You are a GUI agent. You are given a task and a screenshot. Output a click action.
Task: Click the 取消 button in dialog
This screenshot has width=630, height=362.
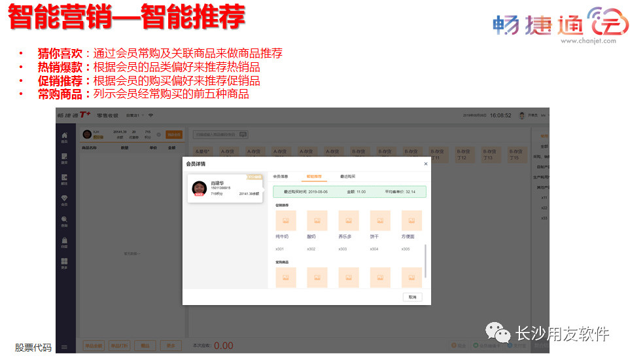tap(412, 297)
